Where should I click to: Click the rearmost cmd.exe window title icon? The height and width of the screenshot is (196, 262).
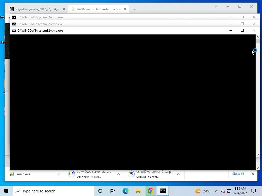point(14,17)
